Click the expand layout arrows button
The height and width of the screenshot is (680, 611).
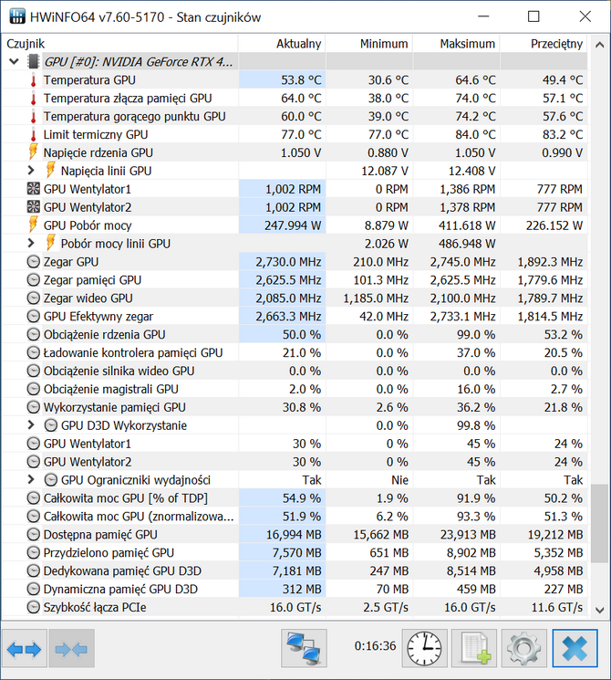(25, 649)
